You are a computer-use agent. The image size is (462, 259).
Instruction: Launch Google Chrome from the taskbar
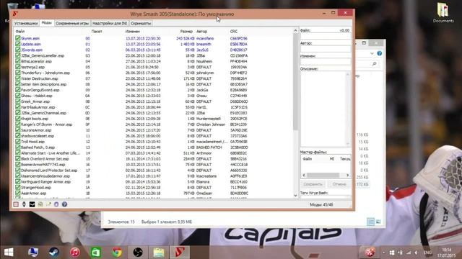(x=117, y=253)
